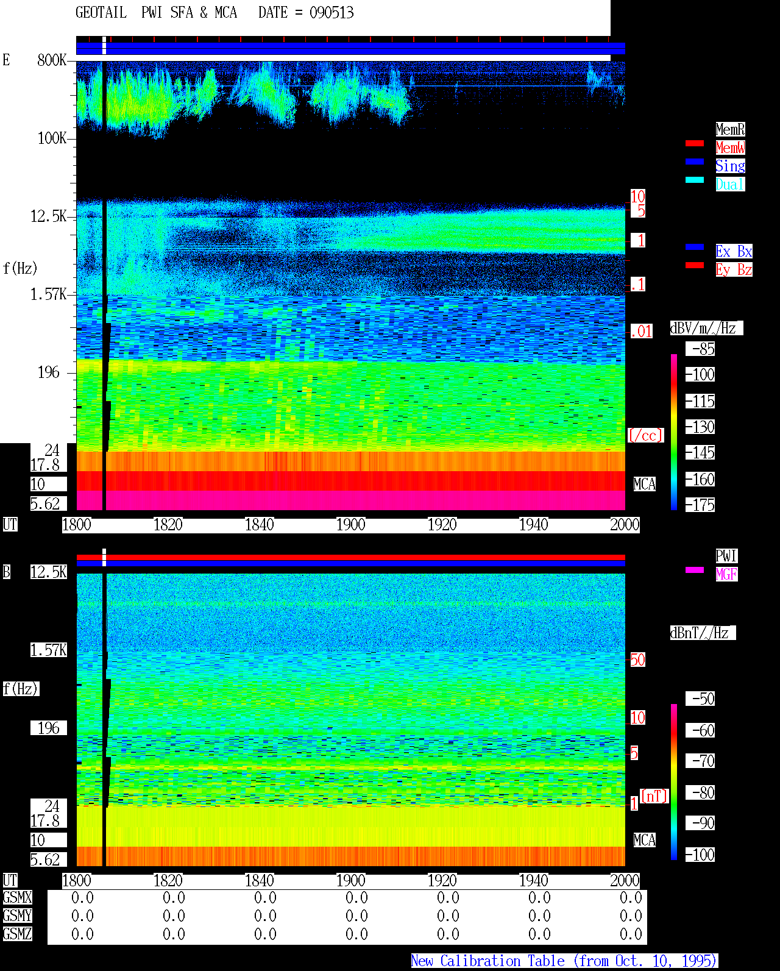Click the [nT] magnetic field unit label
This screenshot has height=971, width=780.
point(654,796)
